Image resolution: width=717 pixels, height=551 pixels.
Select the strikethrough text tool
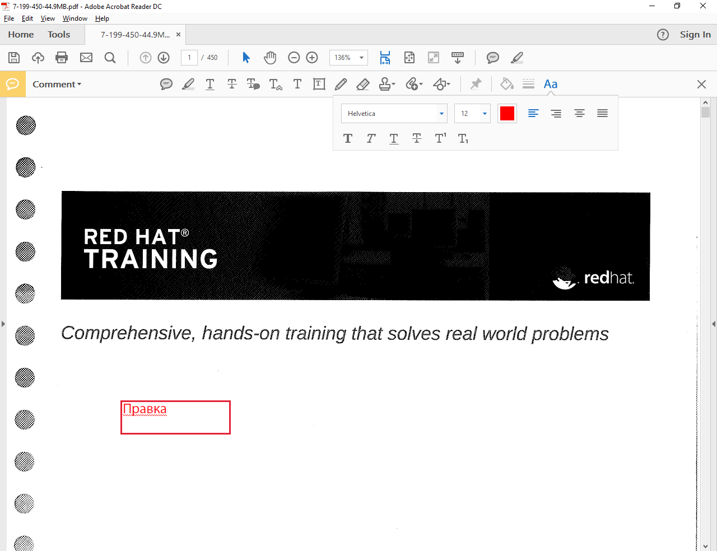[232, 84]
